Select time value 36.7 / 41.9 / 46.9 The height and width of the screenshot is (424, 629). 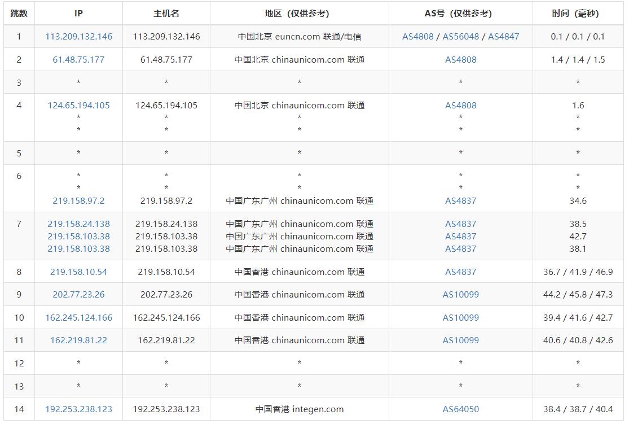point(578,272)
